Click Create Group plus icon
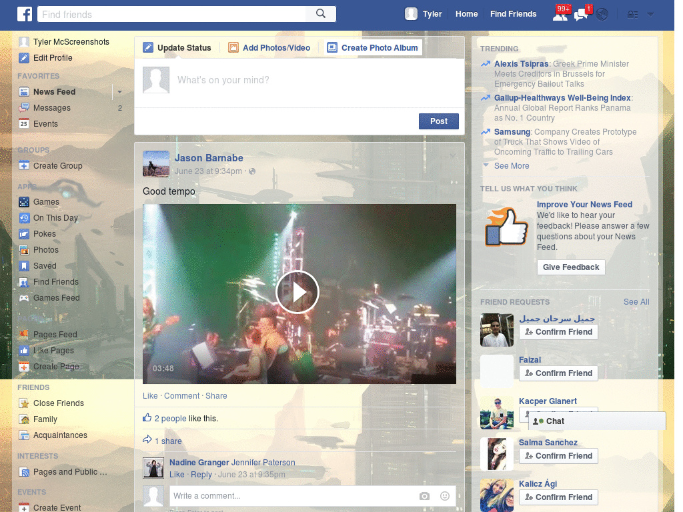The image size is (683, 512). pyautogui.click(x=24, y=166)
